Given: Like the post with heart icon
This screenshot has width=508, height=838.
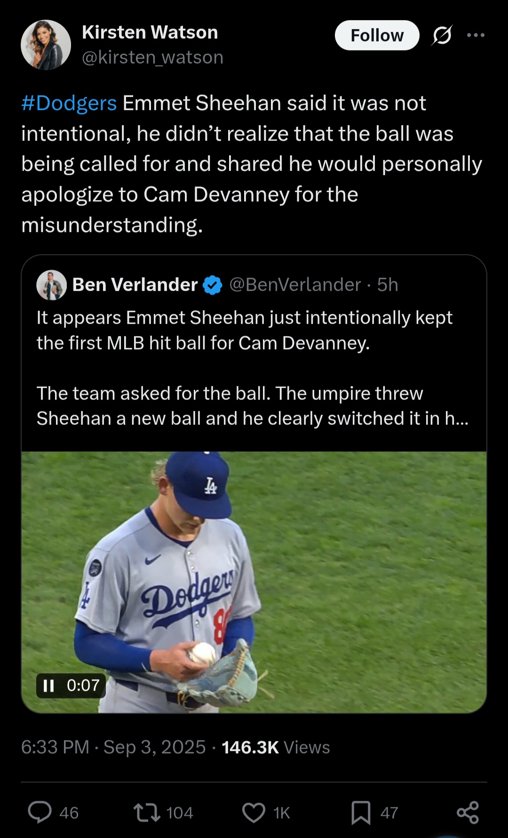Looking at the screenshot, I should [254, 812].
